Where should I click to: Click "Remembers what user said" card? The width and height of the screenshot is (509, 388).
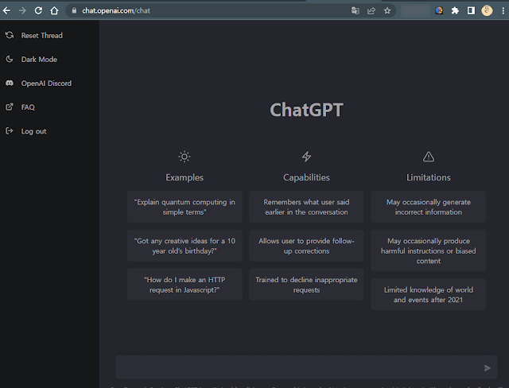pos(306,207)
